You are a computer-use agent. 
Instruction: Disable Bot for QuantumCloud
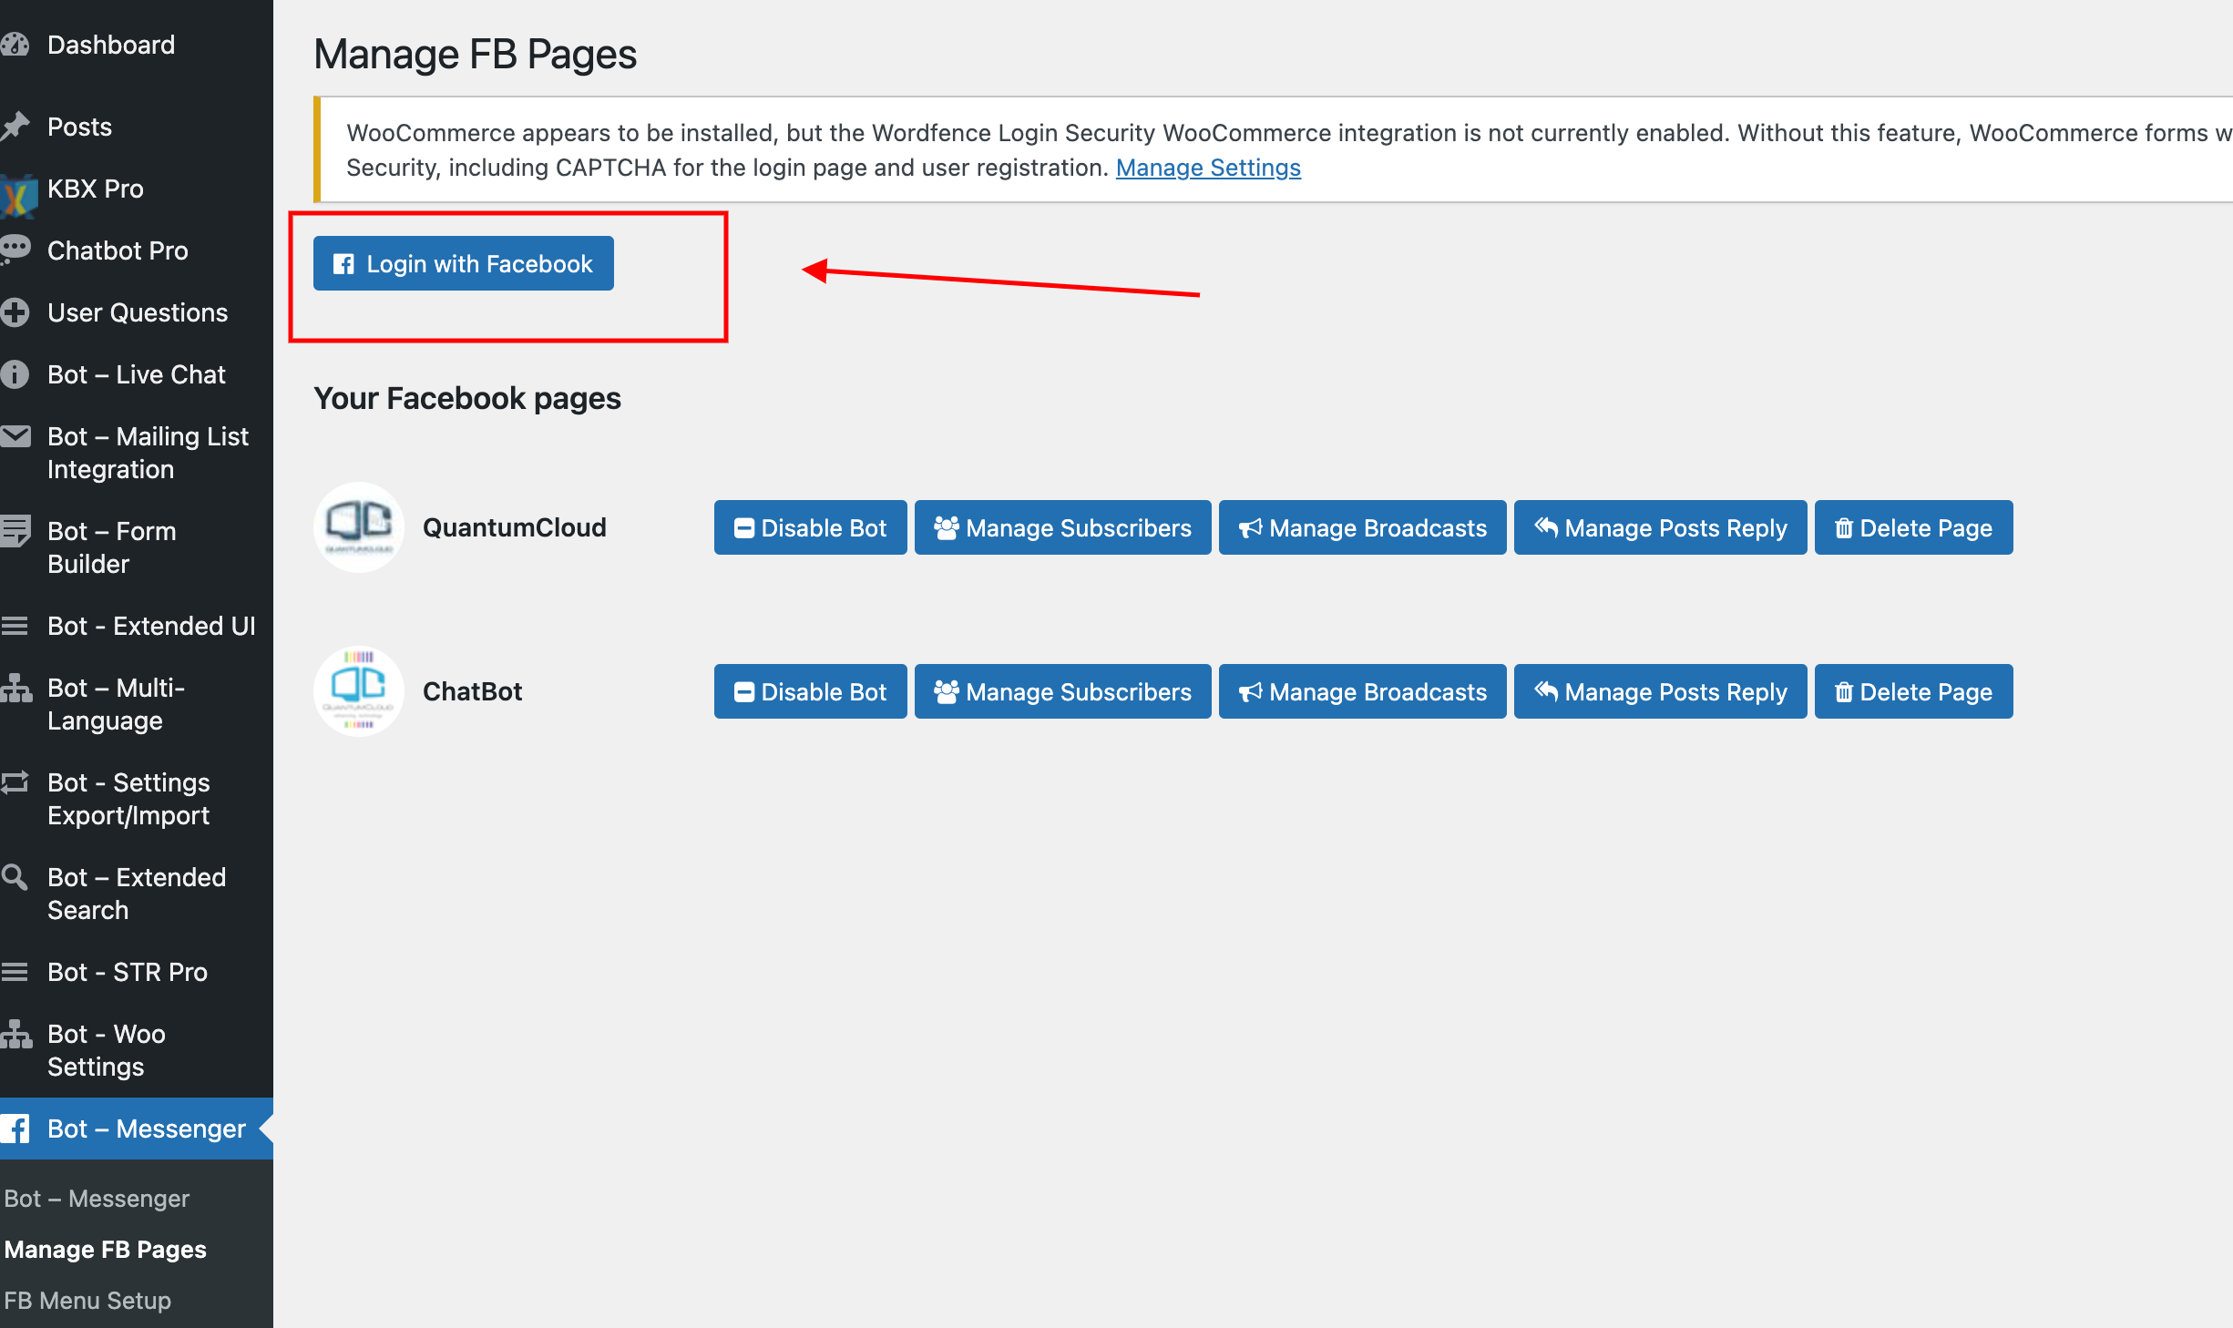pos(811,527)
